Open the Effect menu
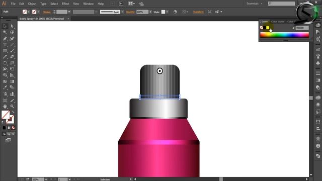The width and height of the screenshot is (322, 181). tap(65, 4)
